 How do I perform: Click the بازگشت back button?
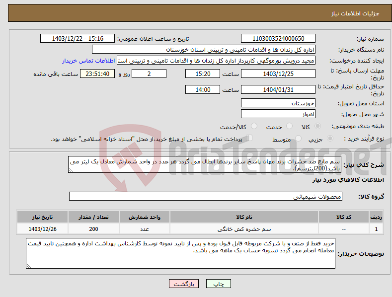tap(184, 284)
